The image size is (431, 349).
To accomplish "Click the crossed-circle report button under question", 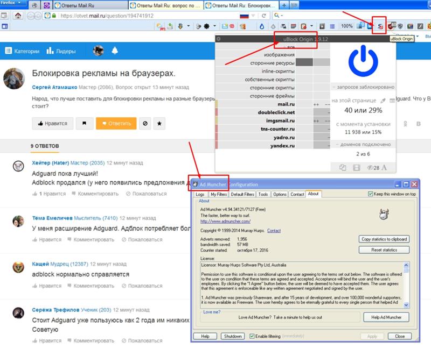I will (x=145, y=124).
